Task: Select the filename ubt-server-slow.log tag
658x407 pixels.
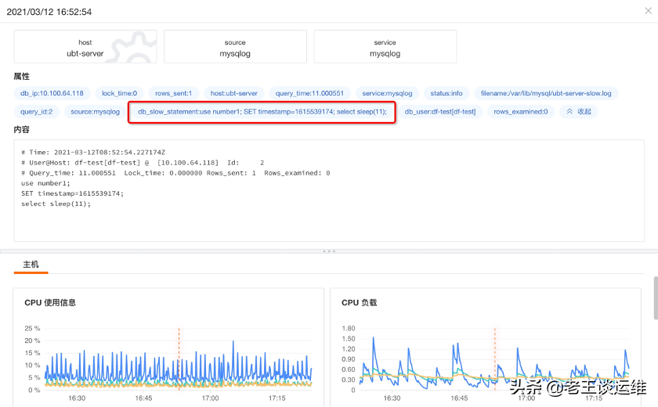Action: pyautogui.click(x=546, y=93)
